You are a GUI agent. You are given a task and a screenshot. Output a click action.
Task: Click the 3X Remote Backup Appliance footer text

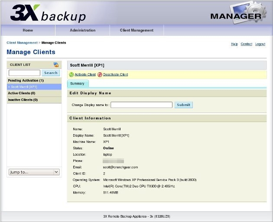[136, 216]
